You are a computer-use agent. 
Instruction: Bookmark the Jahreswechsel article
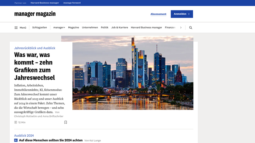(66, 122)
